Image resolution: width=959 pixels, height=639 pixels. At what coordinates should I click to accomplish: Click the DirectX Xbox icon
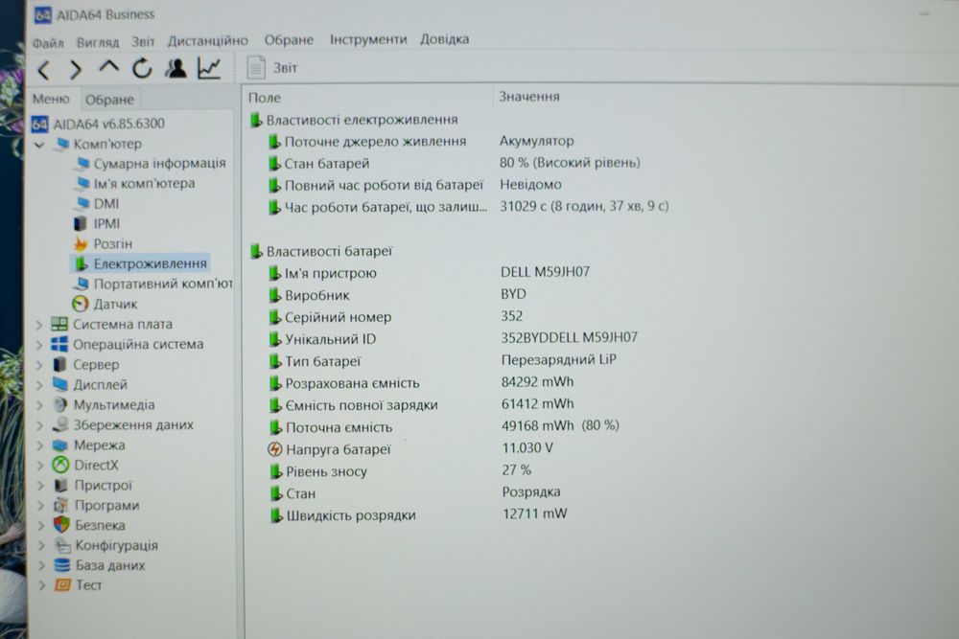60,465
